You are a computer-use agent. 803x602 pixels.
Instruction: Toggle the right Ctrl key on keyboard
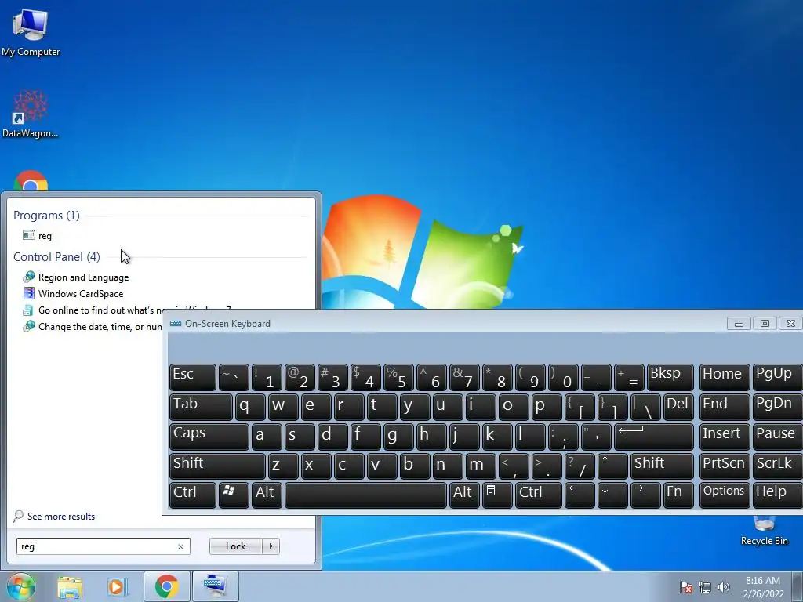pyautogui.click(x=539, y=495)
